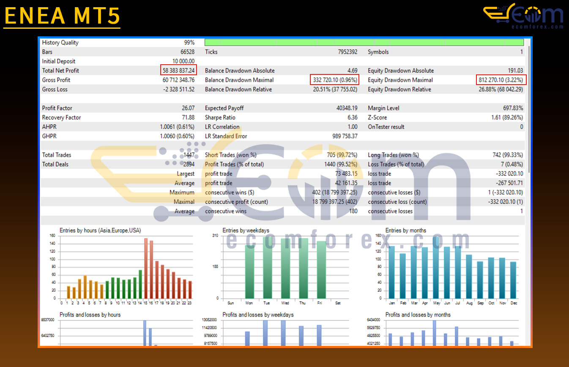
Task: Click LR Standard Error value 989 758.37
Action: click(345, 136)
